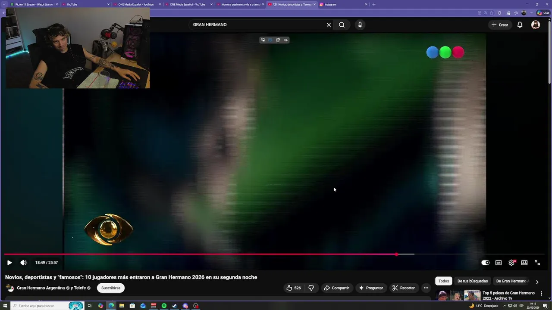
Task: Go back with the browser back arrow
Action: (x=4, y=13)
